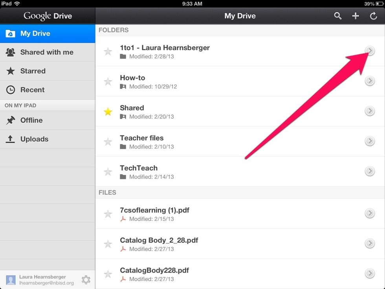Image resolution: width=385 pixels, height=289 pixels.
Task: Star the 1to1 - Laura Hearnsberger folder
Action: (x=108, y=52)
